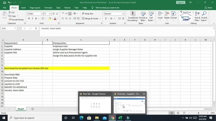
Task: Open Fill Color dropdown arrow
Action: pyautogui.click(x=52, y=18)
